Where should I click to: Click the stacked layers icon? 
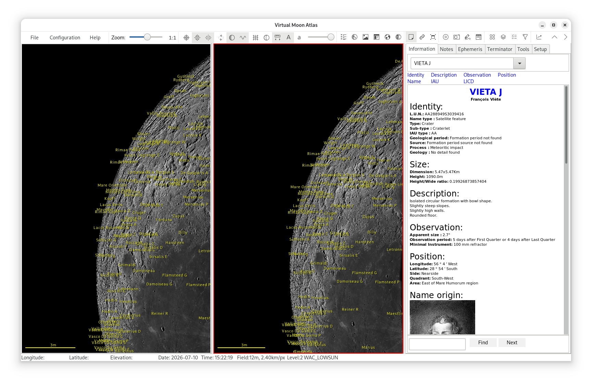click(503, 37)
